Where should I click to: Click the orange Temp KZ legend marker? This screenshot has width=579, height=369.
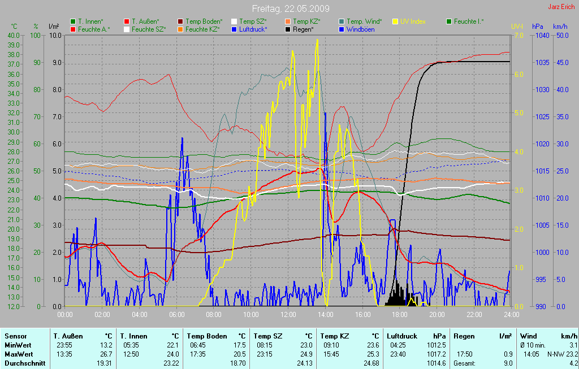288,21
